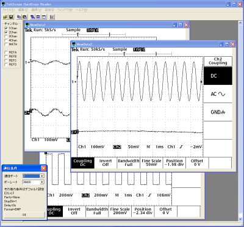Click 'Format=BMP' text in dialog
Screen dimensions: 244x227
pyautogui.click(x=12, y=209)
